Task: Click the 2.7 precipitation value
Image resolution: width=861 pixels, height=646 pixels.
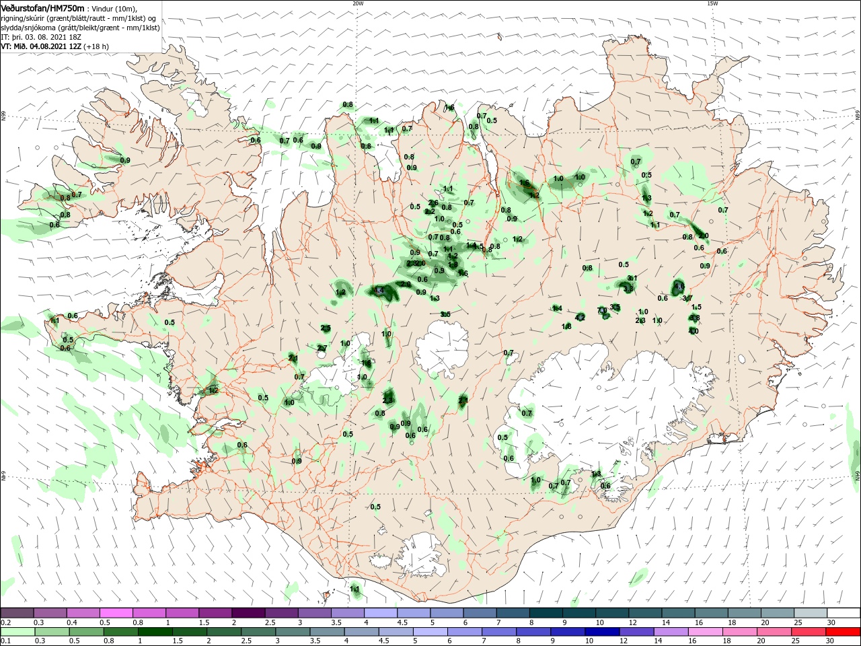Action: click(x=322, y=348)
